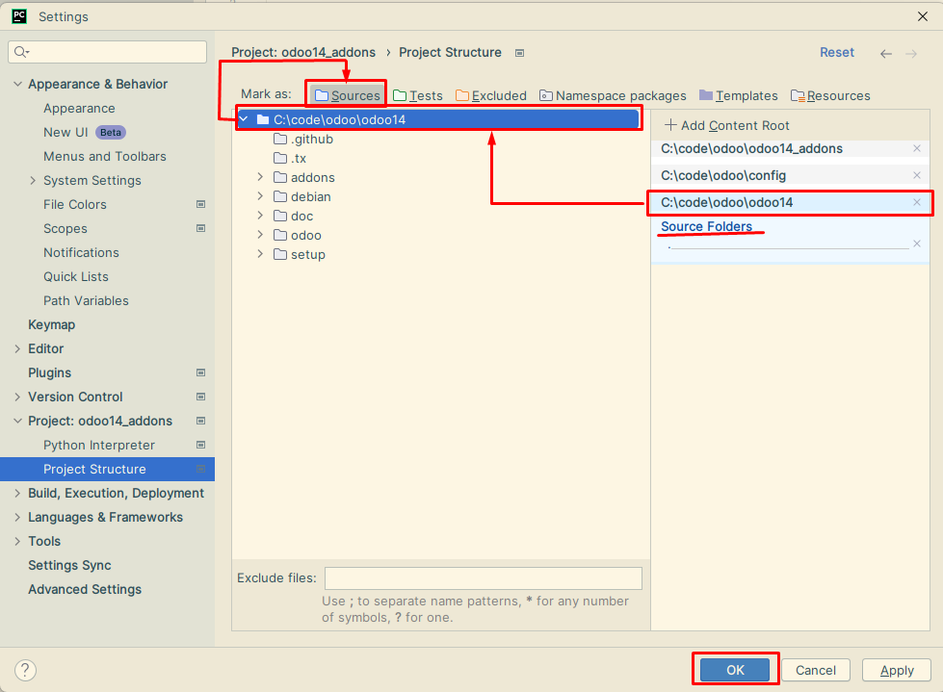943x692 pixels.
Task: Click the project-level icon beside Project Structure heading
Action: point(519,53)
